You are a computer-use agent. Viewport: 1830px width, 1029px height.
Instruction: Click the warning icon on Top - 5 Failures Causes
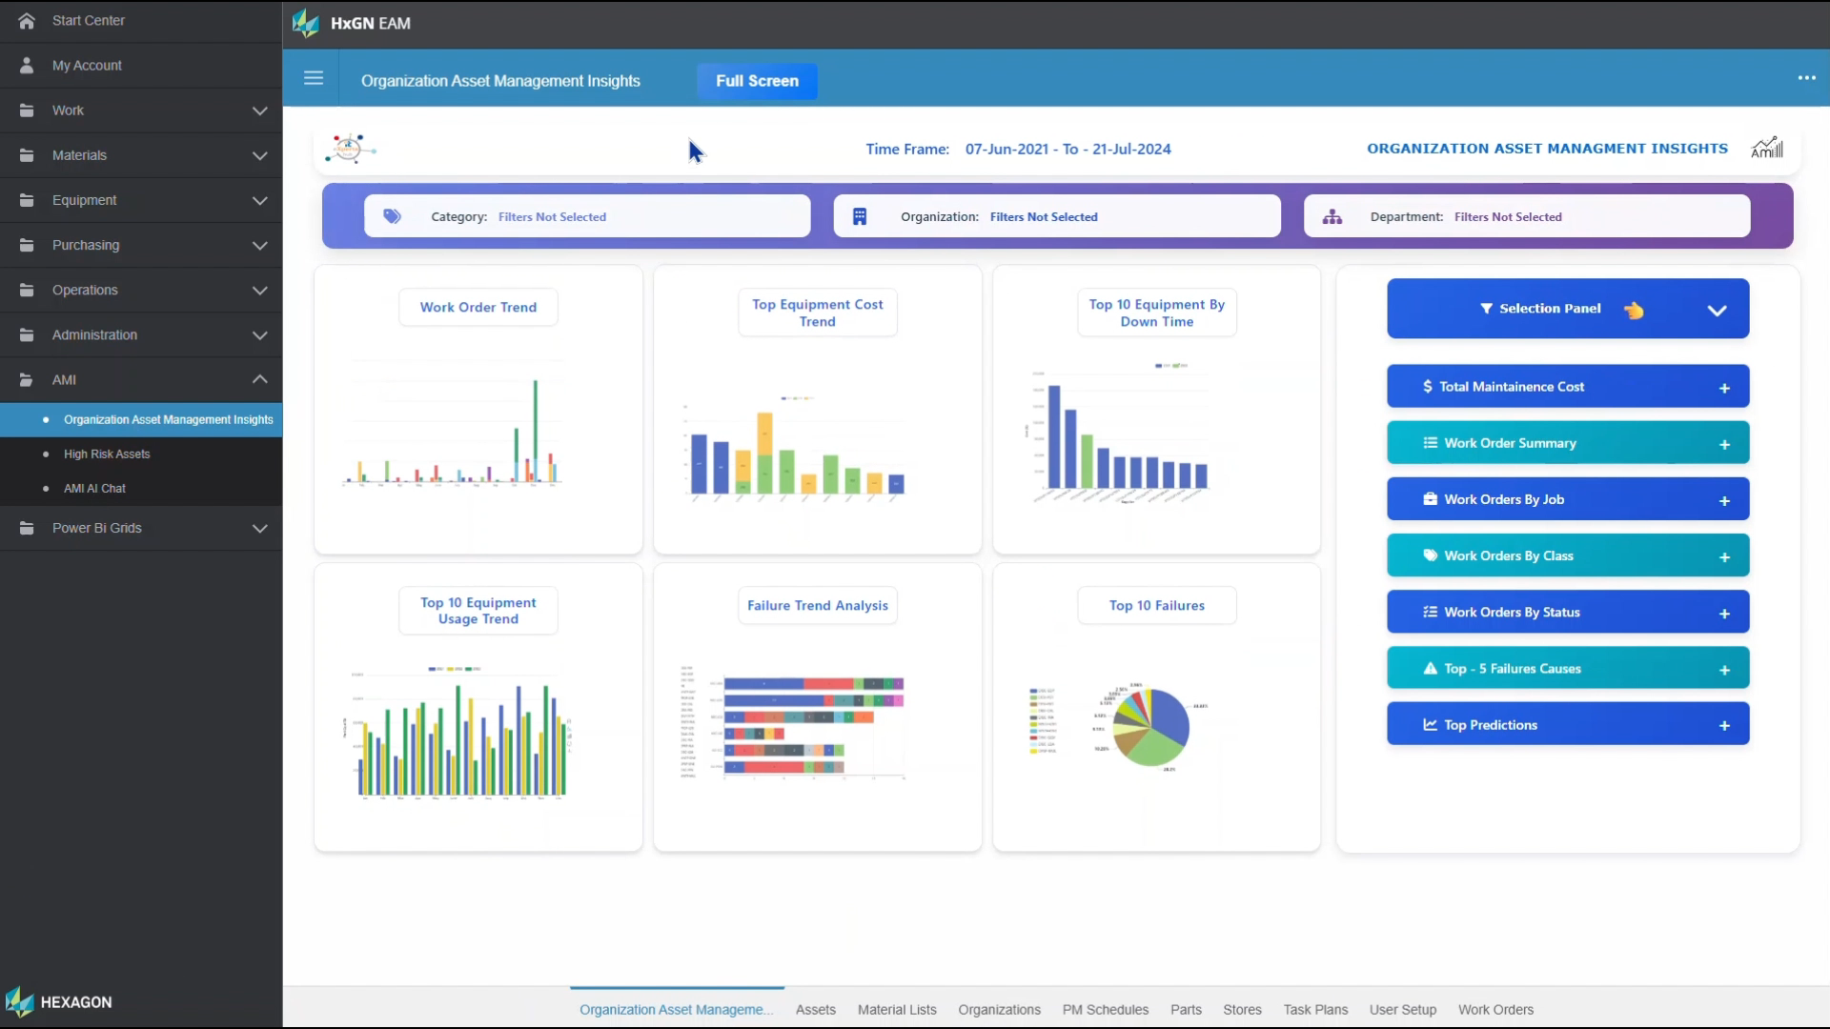tap(1429, 668)
